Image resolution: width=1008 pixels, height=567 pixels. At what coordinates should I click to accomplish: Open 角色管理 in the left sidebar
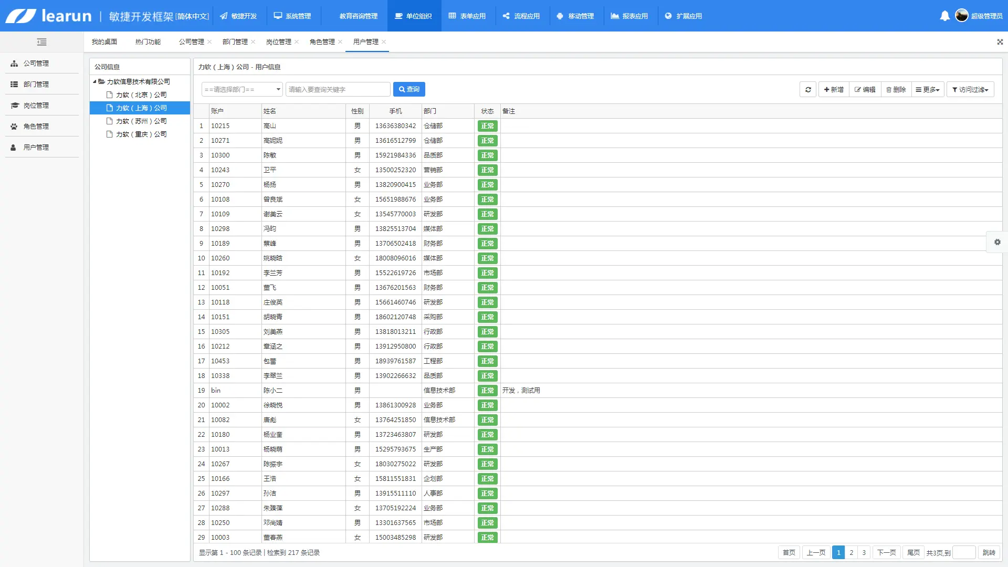pyautogui.click(x=36, y=127)
